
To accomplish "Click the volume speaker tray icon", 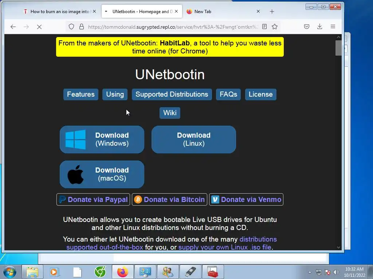I will [336, 272].
